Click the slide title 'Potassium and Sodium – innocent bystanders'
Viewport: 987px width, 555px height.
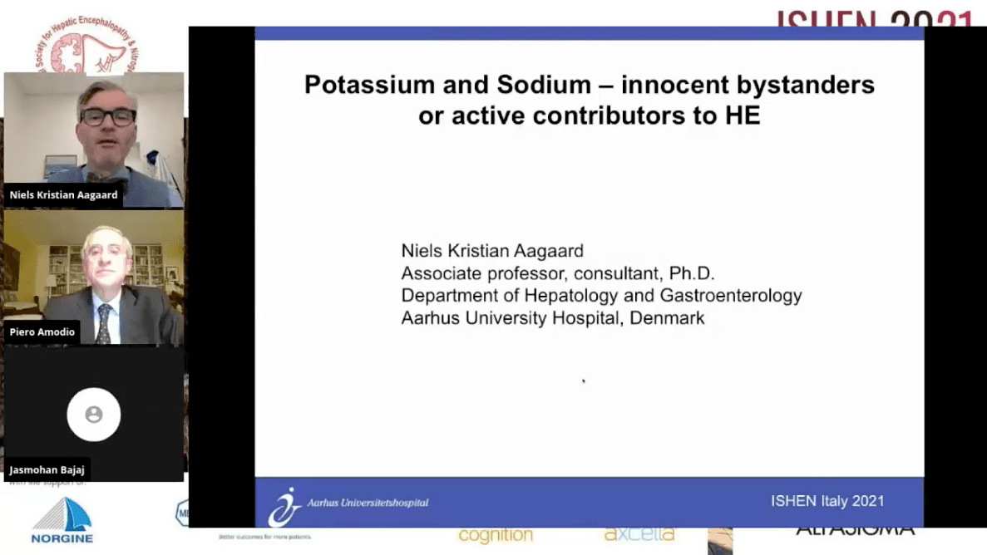click(x=590, y=85)
